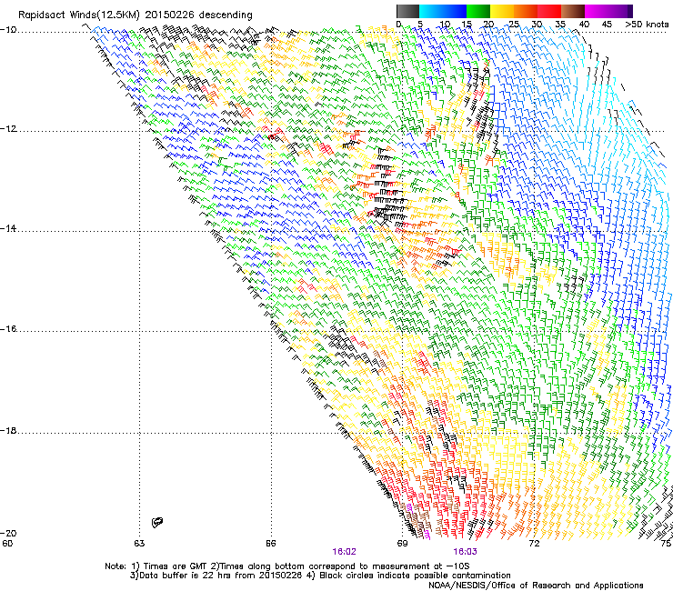Select the '66' longitude axis label
The height and width of the screenshot is (591, 673).
(271, 544)
